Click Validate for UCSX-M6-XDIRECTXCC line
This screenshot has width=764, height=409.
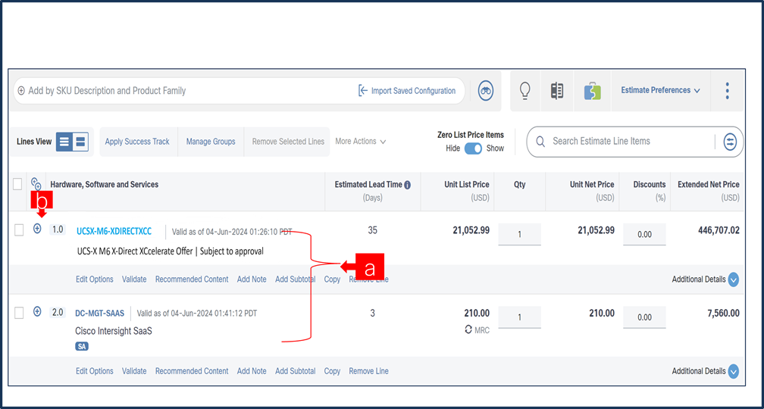[134, 279]
